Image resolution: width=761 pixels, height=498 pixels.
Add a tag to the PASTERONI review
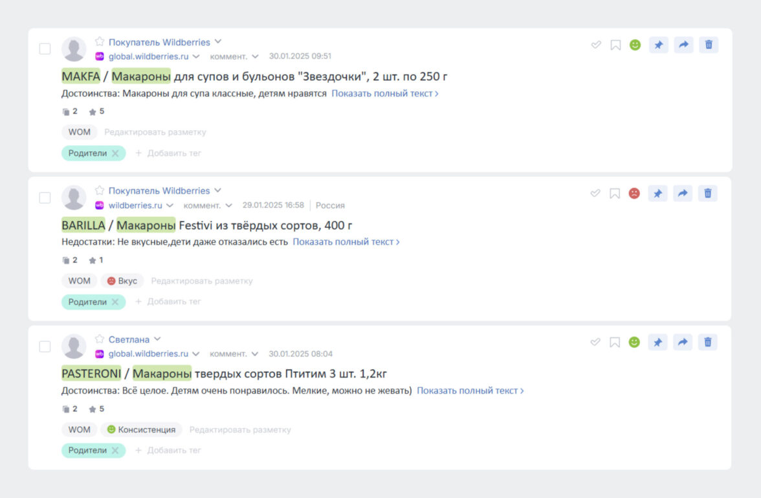[x=168, y=450]
